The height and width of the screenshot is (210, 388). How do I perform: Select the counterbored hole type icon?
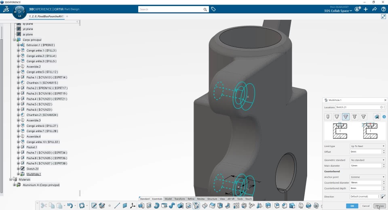tap(346, 116)
